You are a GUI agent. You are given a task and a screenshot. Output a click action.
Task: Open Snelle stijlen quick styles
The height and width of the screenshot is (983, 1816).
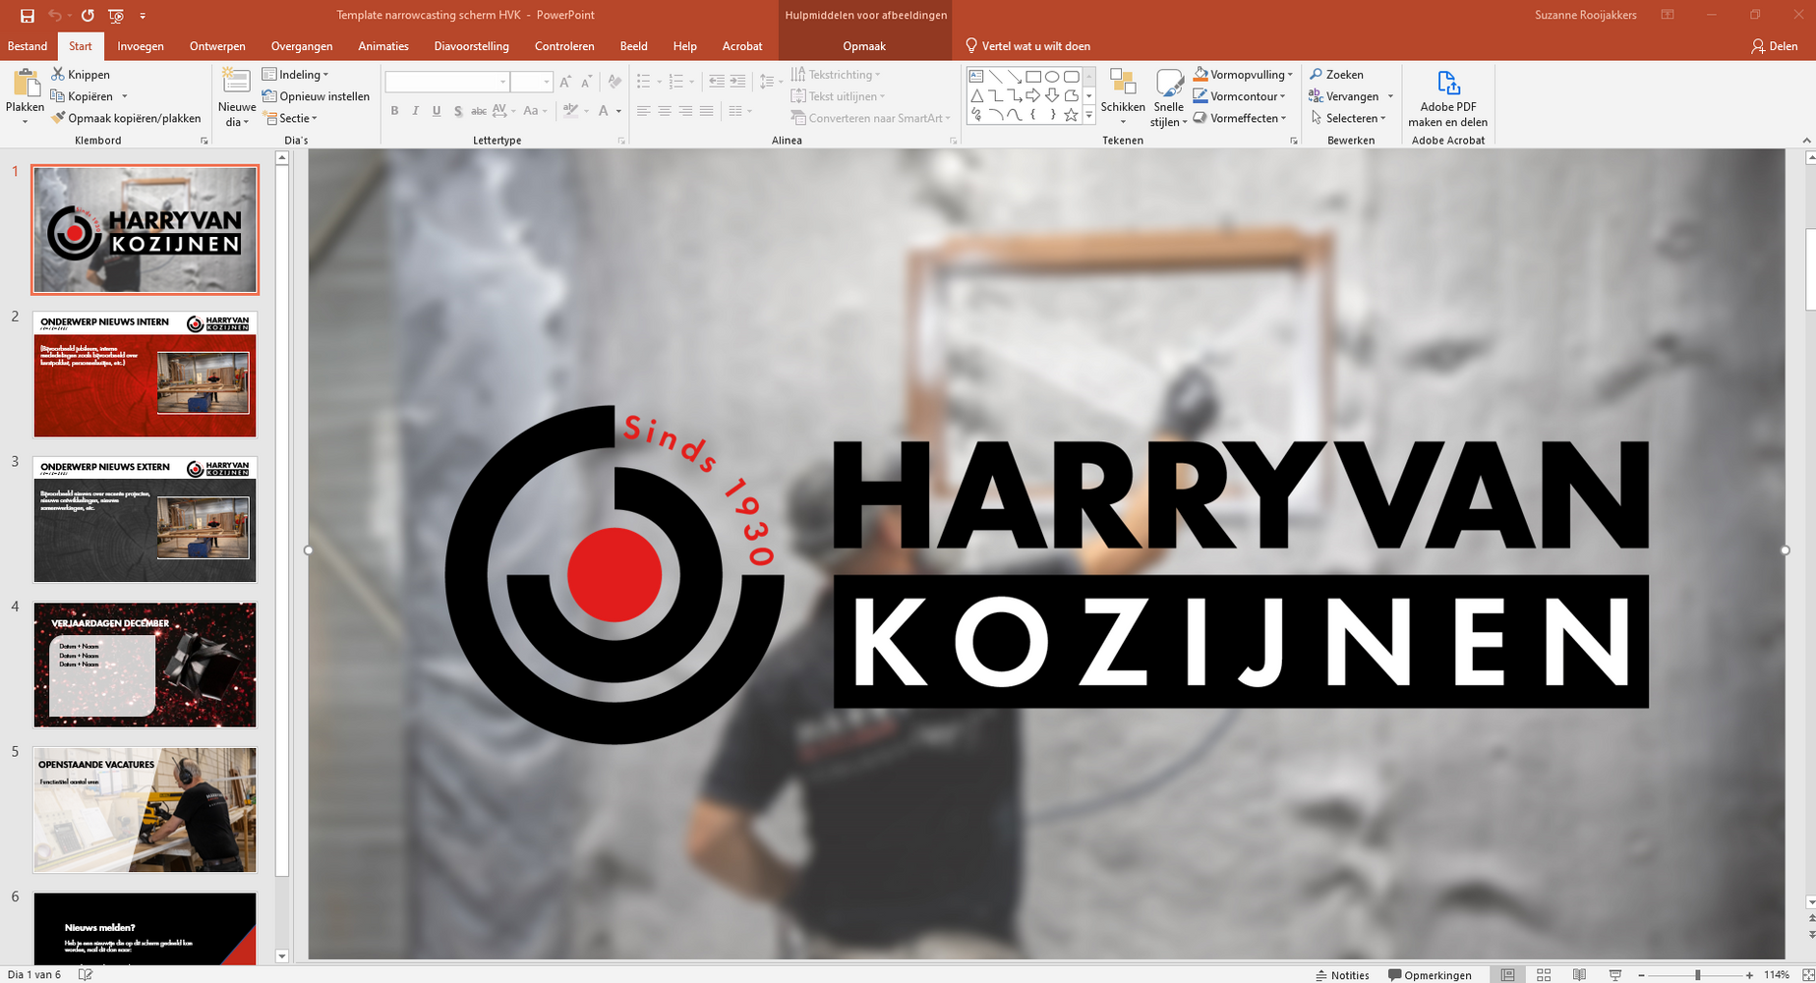(1169, 96)
